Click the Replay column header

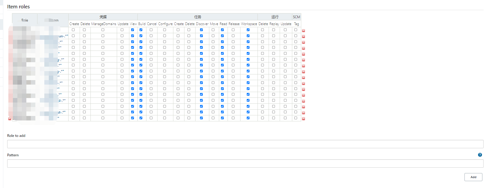(x=274, y=24)
